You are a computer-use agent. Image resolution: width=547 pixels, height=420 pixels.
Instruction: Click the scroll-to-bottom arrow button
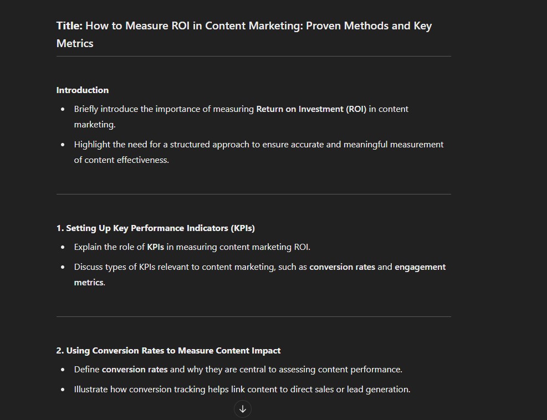point(242,409)
